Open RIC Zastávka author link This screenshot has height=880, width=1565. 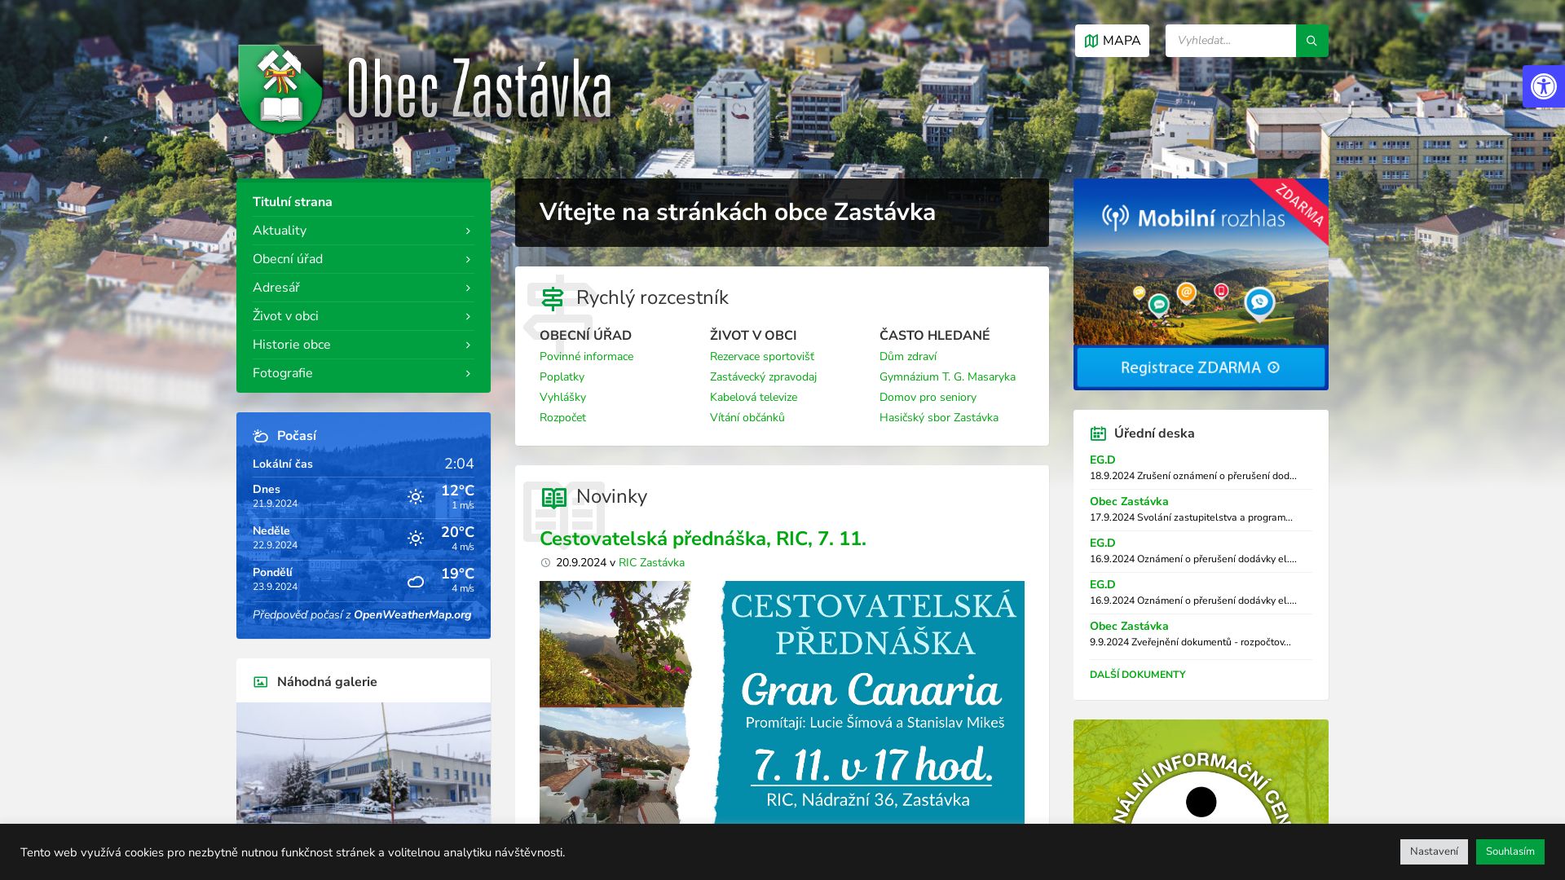tap(651, 563)
